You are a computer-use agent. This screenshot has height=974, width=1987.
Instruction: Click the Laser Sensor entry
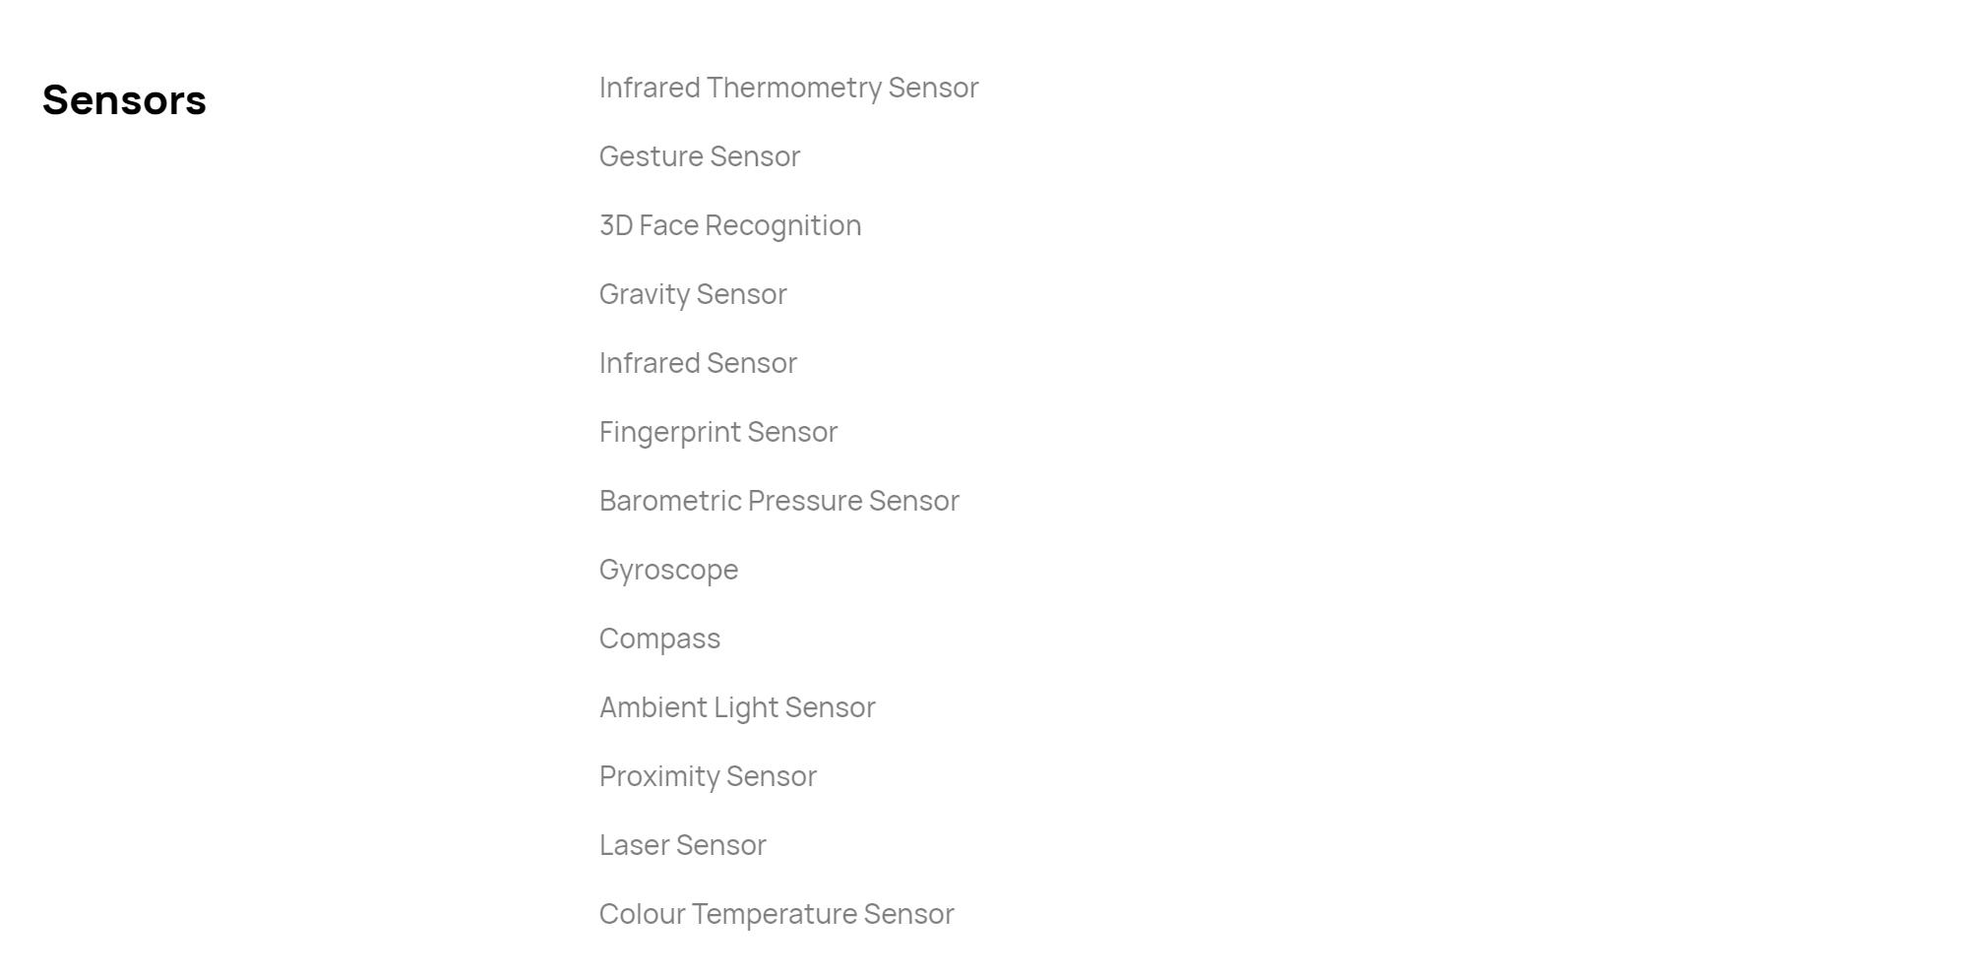(x=682, y=845)
